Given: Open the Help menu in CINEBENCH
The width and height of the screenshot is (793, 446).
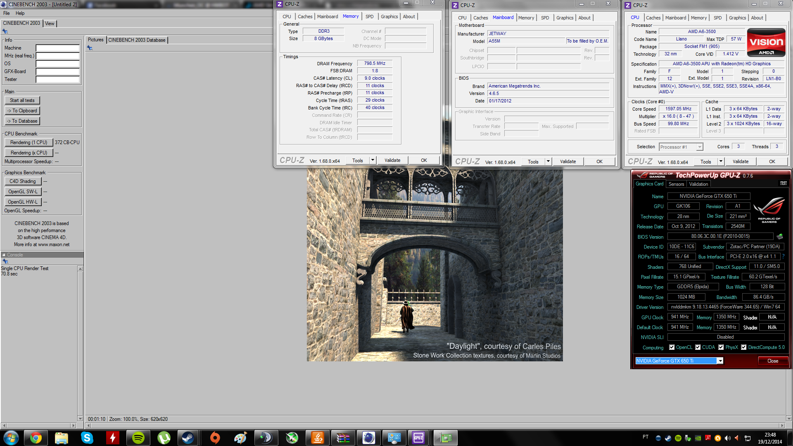Looking at the screenshot, I should (x=20, y=13).
